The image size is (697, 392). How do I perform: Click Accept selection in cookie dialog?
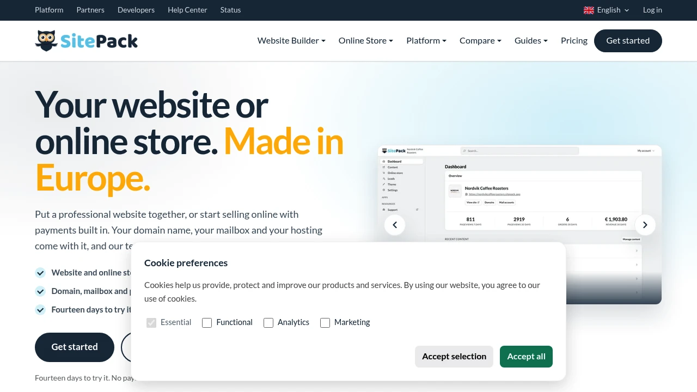click(x=454, y=357)
